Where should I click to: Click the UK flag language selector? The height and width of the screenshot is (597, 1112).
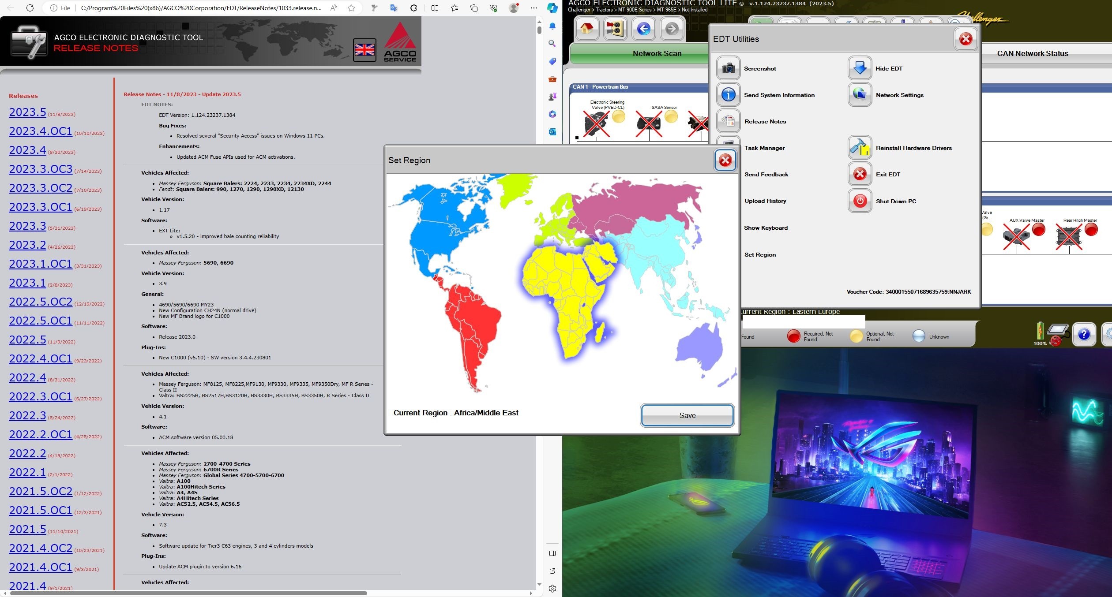364,50
